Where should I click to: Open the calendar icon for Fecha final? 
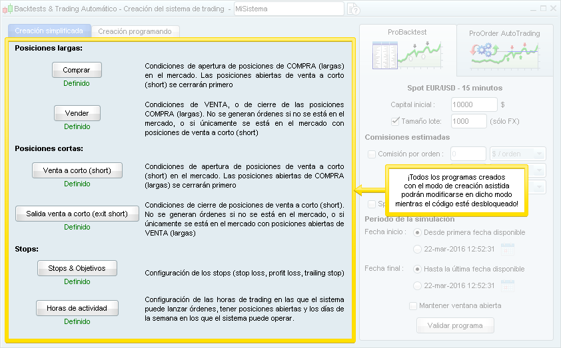coord(507,286)
